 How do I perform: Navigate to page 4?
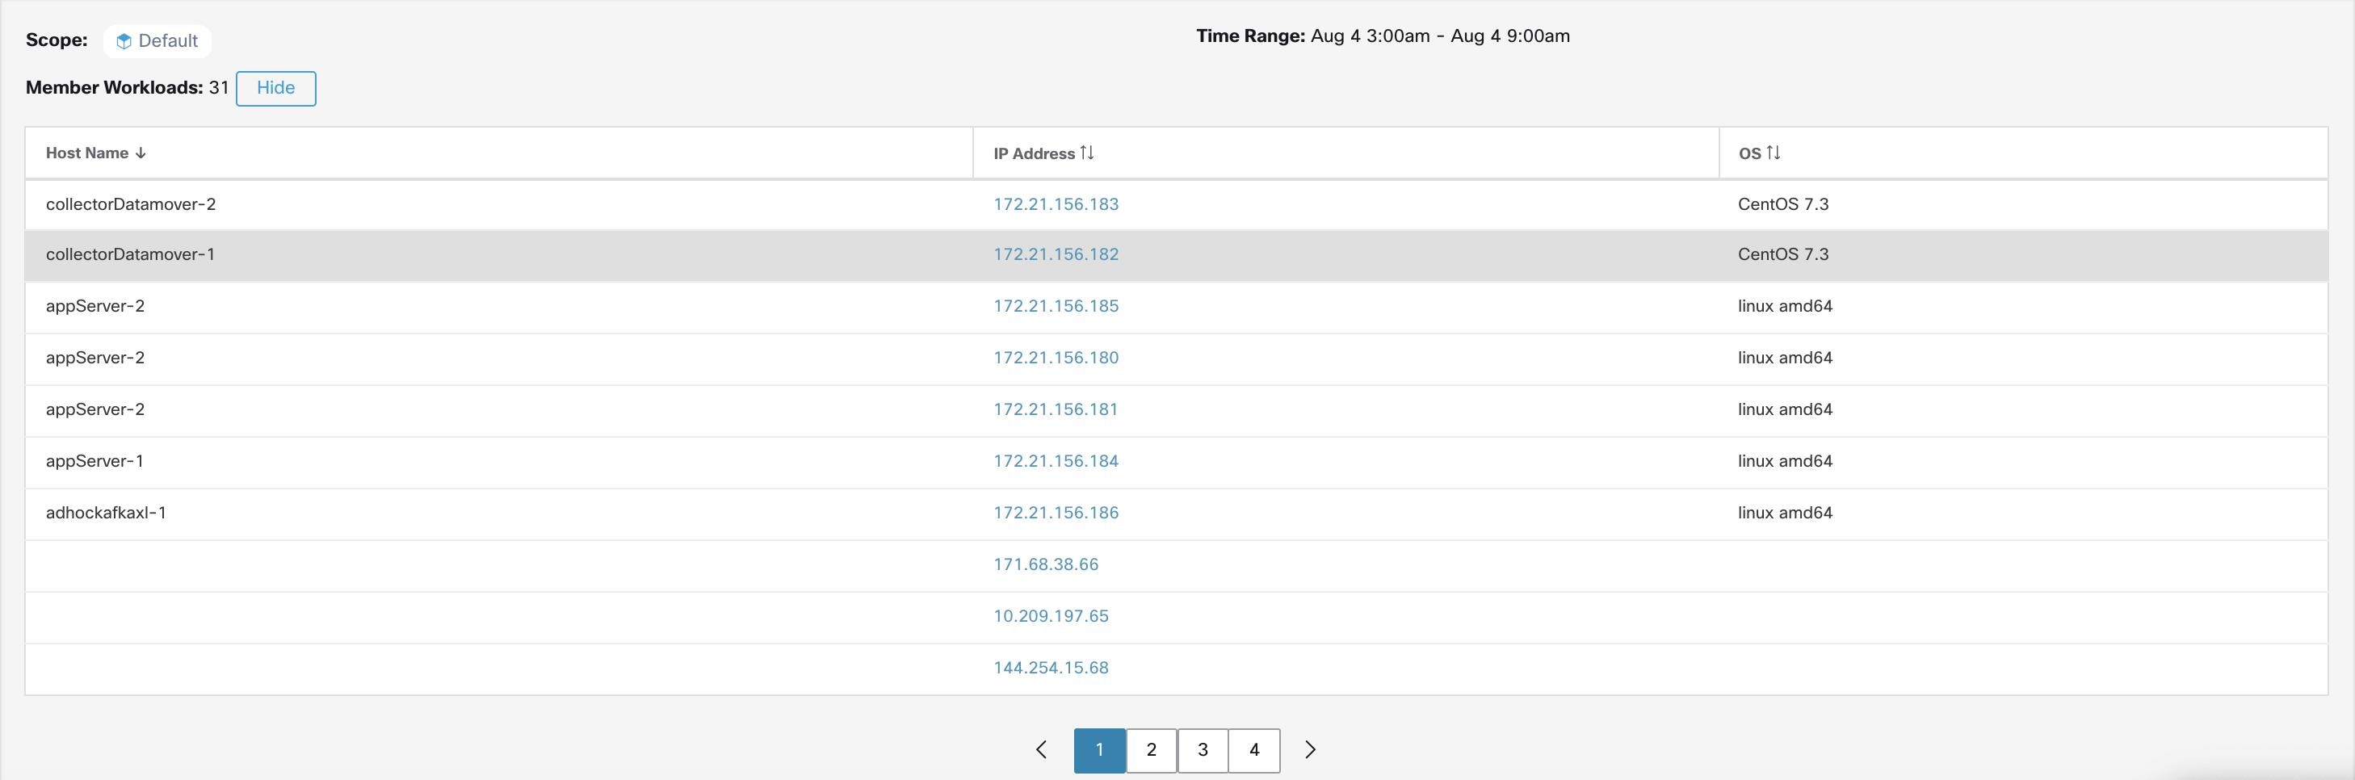[1253, 750]
